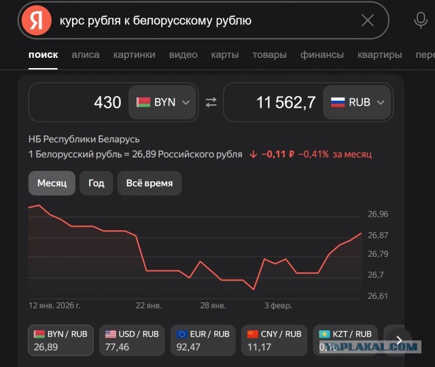Image resolution: width=435 pixels, height=367 pixels.
Task: Click the 12 янв. 2026 г. date label
Action: 54,306
